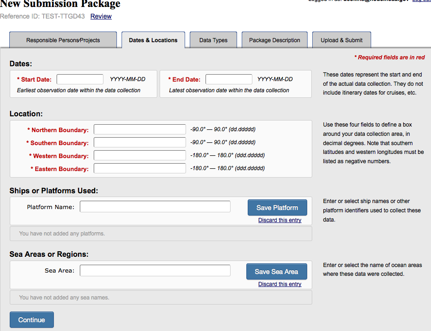Click the Southern Boundary input field
Image resolution: width=431 pixels, height=331 pixels.
tap(140, 143)
